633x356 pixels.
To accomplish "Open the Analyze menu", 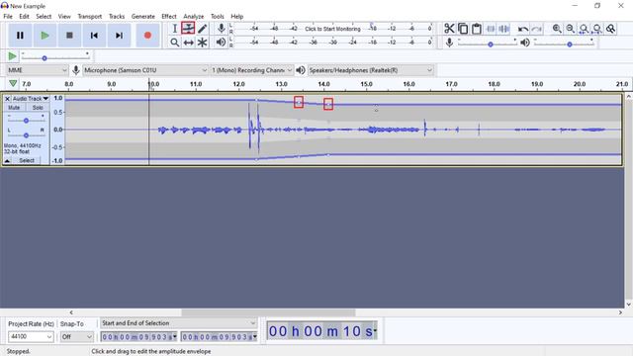I will 194,16.
